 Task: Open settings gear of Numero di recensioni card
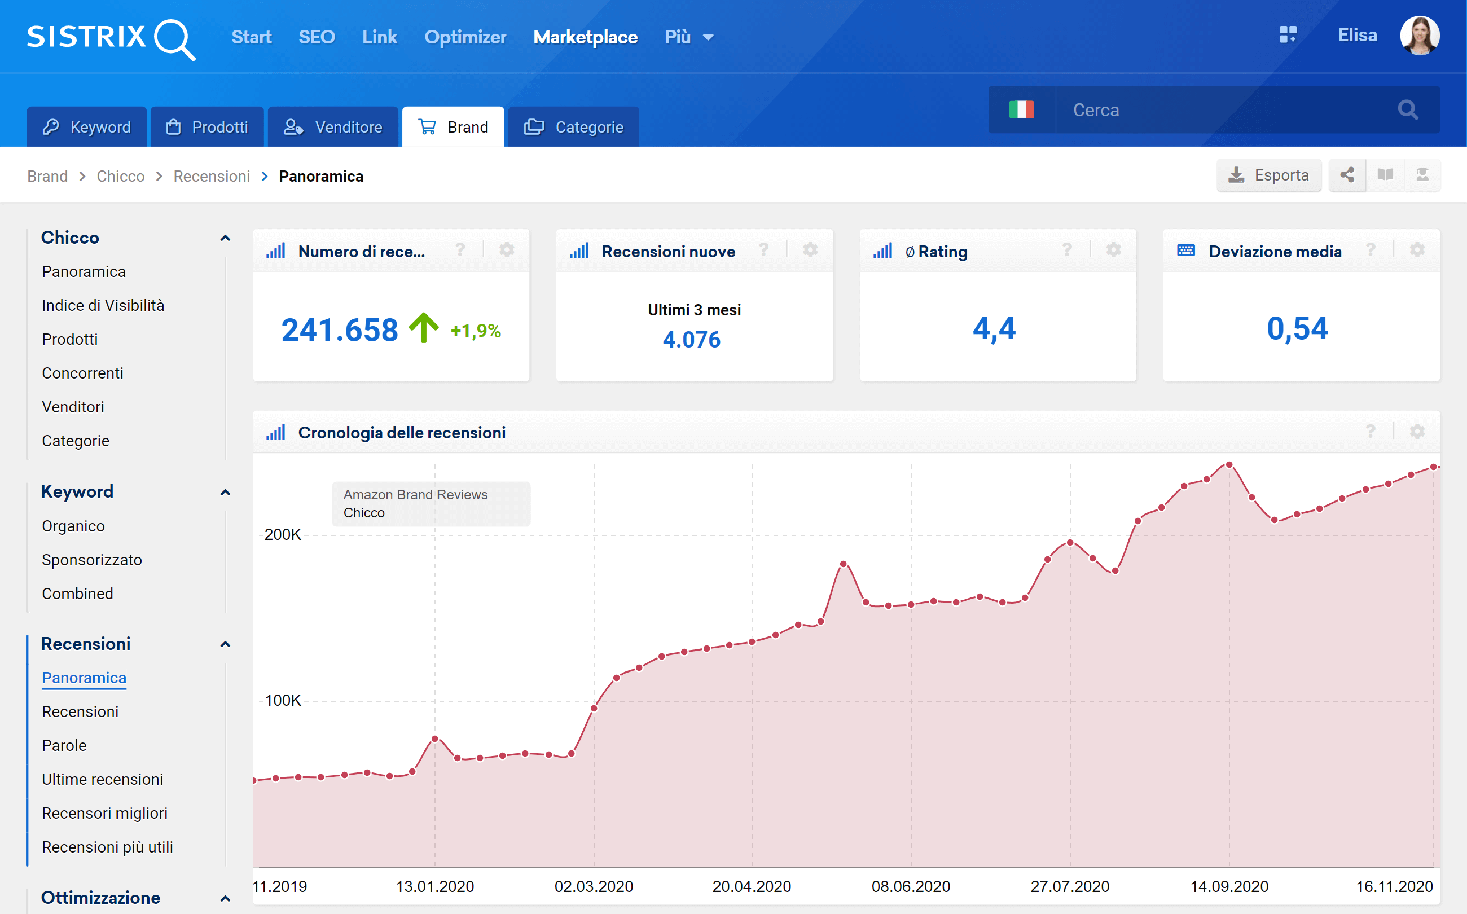(x=507, y=249)
